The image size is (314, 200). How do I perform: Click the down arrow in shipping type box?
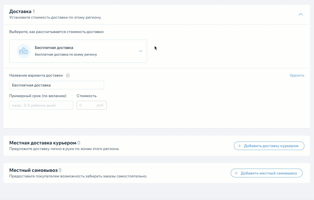pos(141,51)
